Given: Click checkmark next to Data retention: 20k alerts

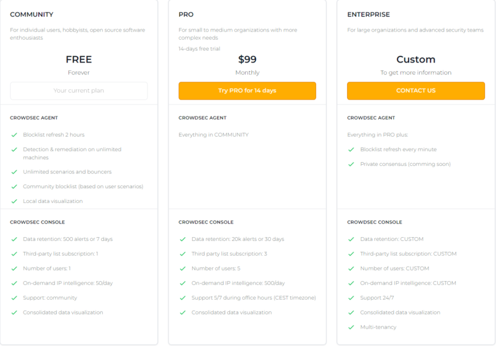Looking at the screenshot, I should (x=182, y=239).
